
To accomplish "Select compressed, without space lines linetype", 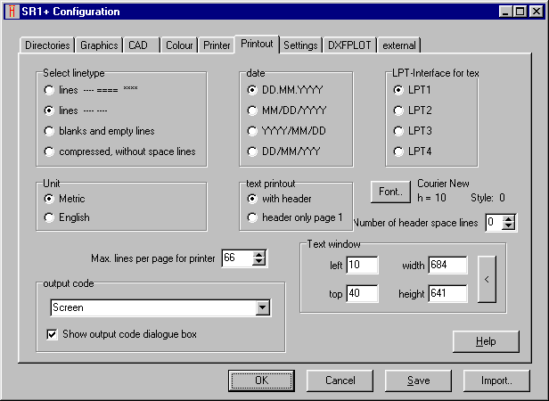I will 49,151.
